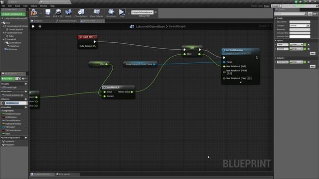Click array toggle beside Current input type
The height and width of the screenshot is (179, 319).
pyautogui.click(x=305, y=49)
